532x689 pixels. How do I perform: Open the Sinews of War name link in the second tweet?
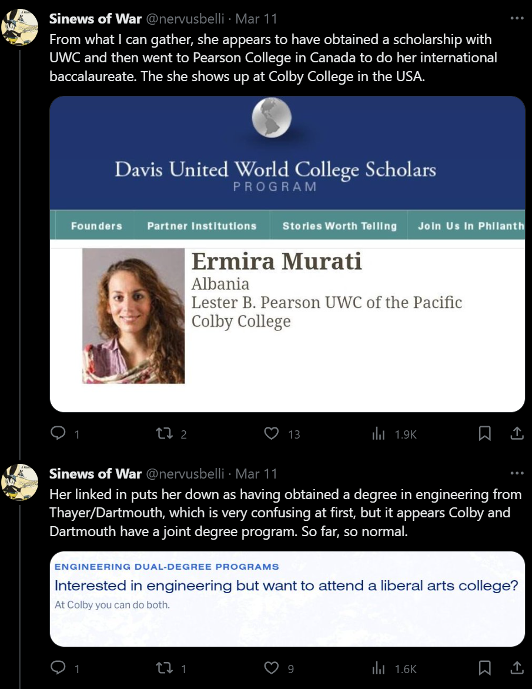click(x=95, y=474)
